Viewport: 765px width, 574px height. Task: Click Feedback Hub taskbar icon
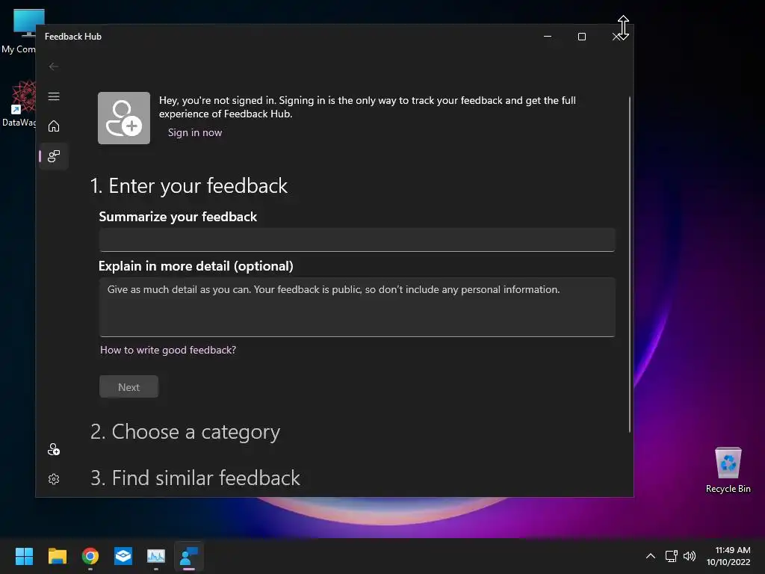click(189, 556)
